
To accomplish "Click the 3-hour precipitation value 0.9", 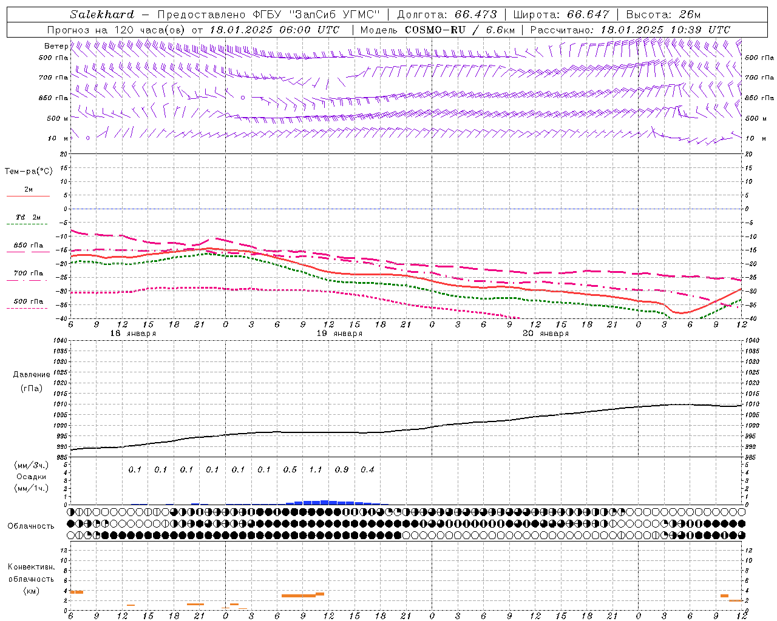I will tap(342, 470).
